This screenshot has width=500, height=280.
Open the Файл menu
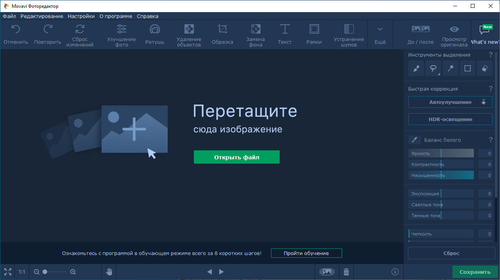(x=9, y=16)
